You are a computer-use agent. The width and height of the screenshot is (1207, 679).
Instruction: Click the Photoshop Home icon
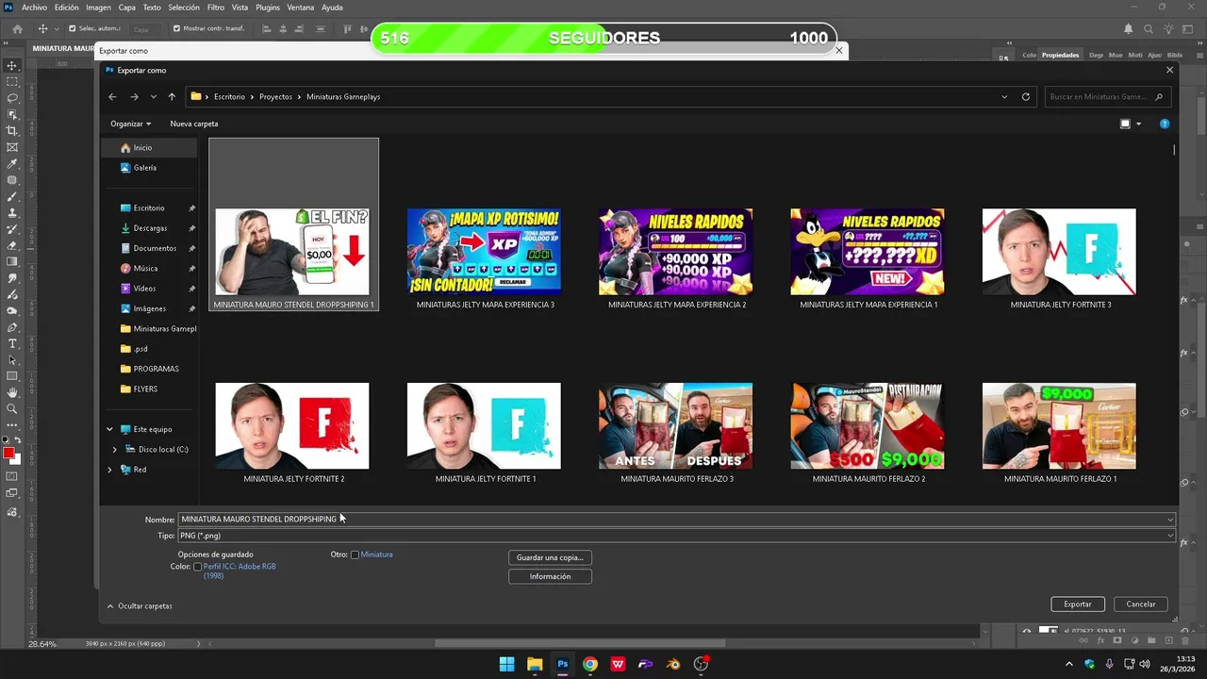[x=17, y=28]
